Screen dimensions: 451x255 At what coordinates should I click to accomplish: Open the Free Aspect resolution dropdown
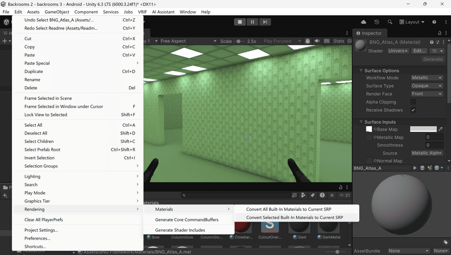click(189, 41)
